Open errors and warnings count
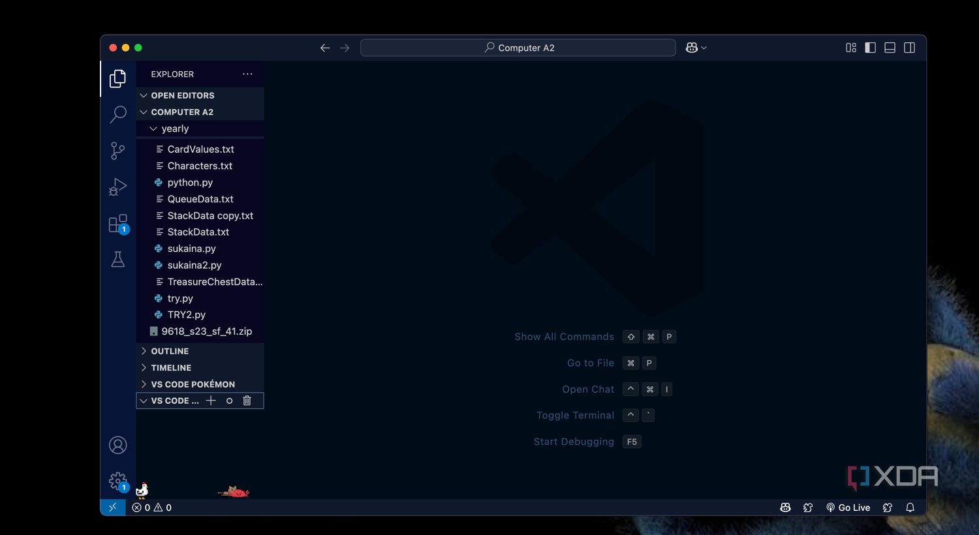The image size is (979, 535). tap(152, 508)
